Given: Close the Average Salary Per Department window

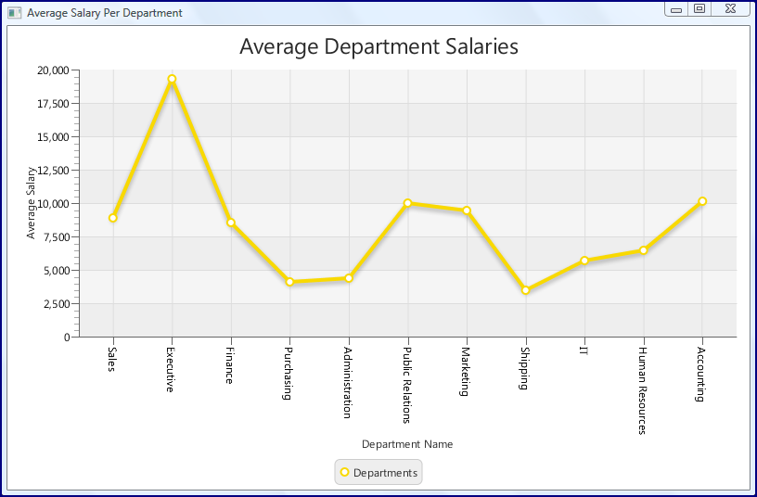Looking at the screenshot, I should 730,8.
